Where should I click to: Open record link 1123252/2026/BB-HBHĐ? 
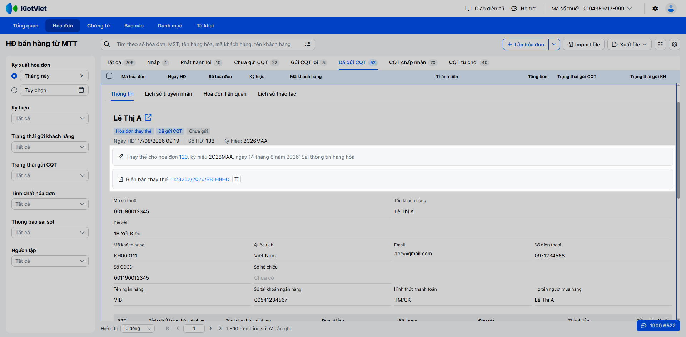[200, 179]
